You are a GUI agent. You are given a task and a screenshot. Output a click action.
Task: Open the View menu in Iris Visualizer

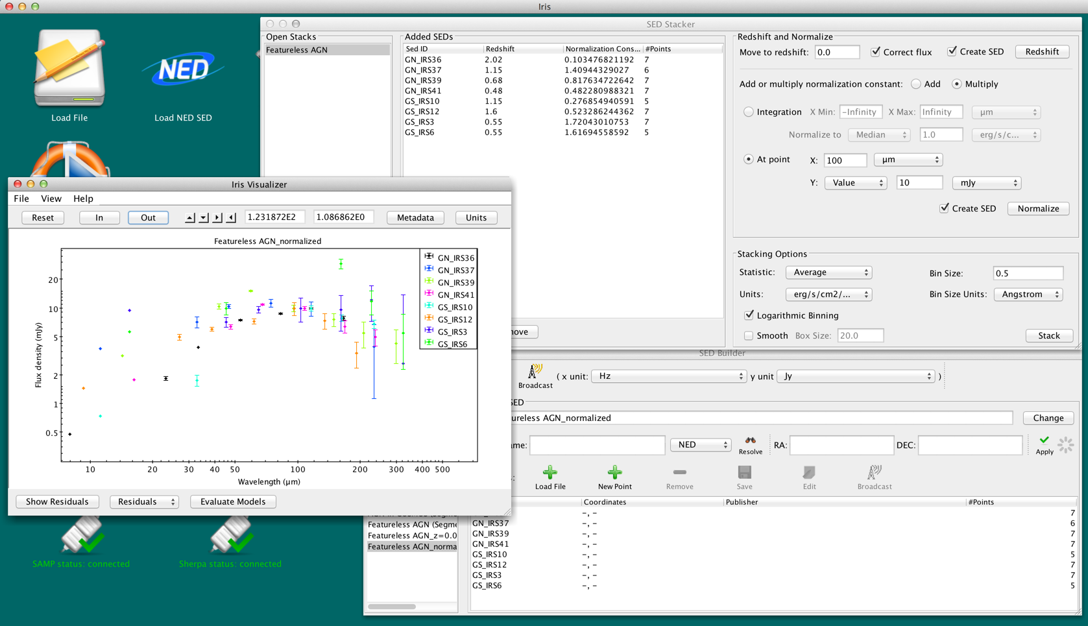51,199
